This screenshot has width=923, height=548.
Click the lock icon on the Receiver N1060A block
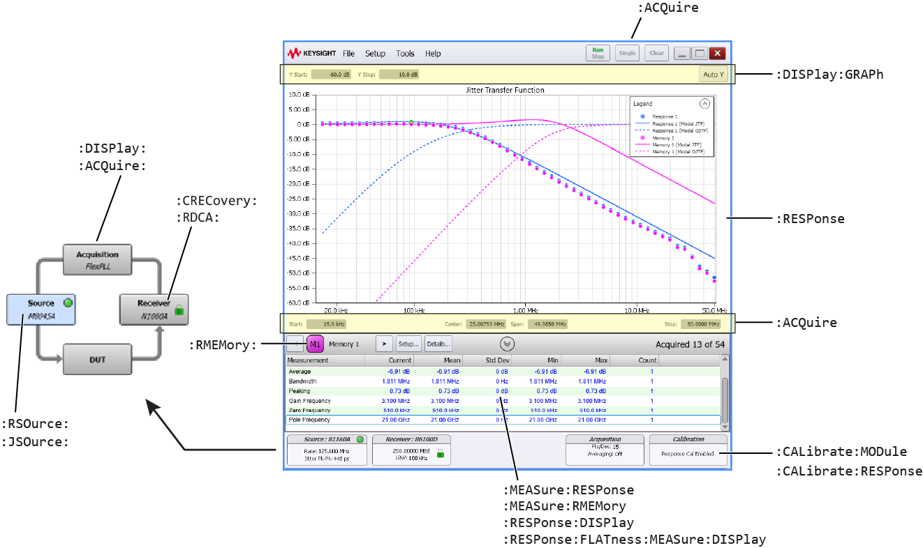tap(179, 310)
